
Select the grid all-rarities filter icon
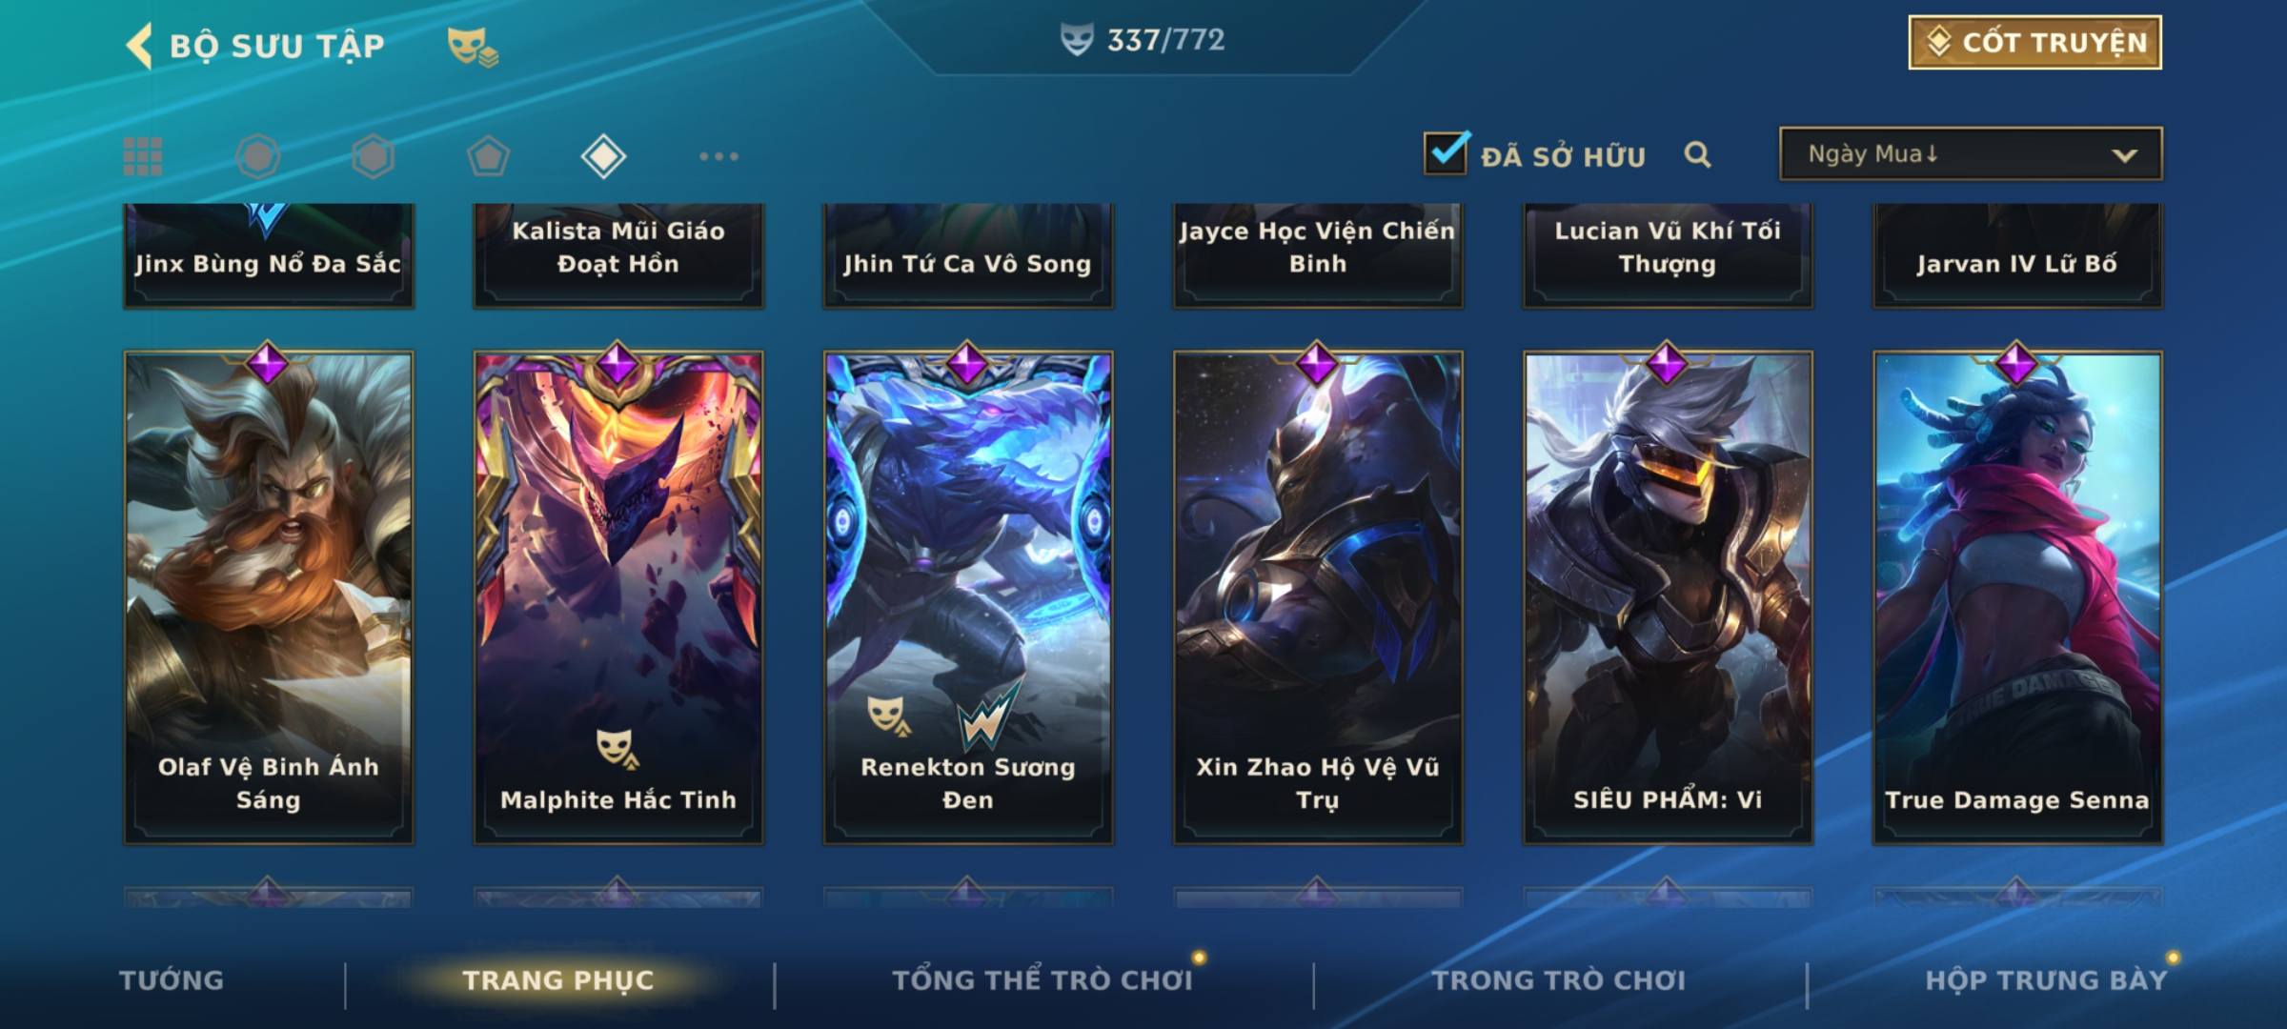click(x=143, y=156)
